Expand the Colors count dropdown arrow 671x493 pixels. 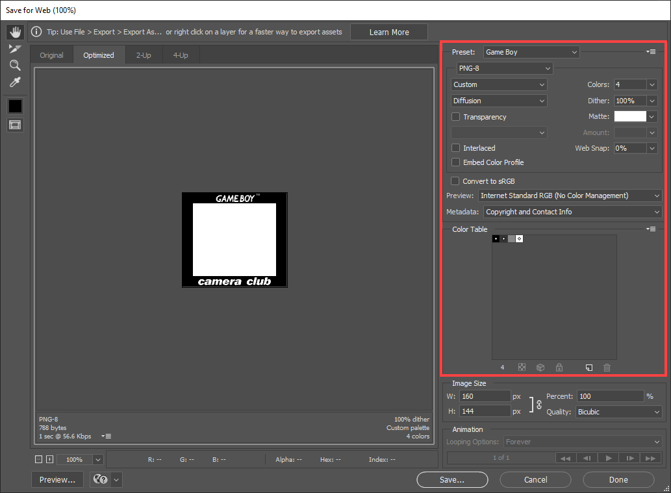[652, 84]
